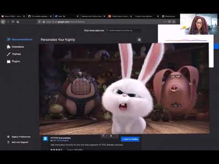The height and width of the screenshot is (164, 219).
Task: Click the HTTPS Everywhere extension icon
Action: pos(45,139)
